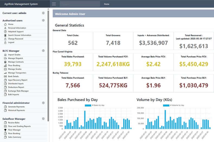Click the Total Recovered $1,625,613 value
The height and width of the screenshot is (142, 214).
[x=194, y=46]
